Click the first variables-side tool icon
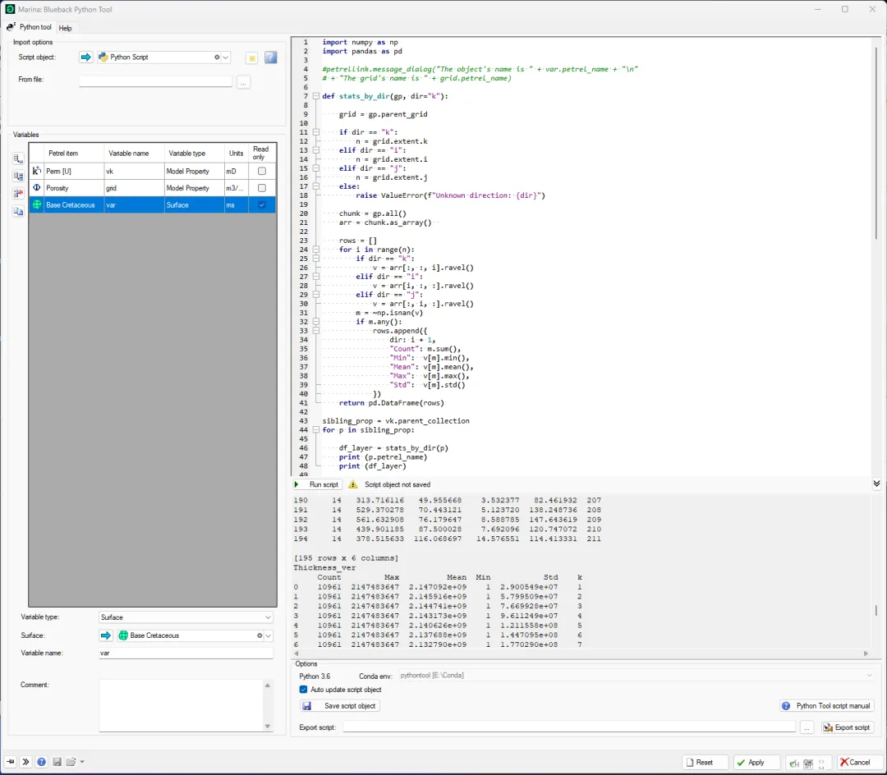Screen dimensions: 887x775 [18, 158]
